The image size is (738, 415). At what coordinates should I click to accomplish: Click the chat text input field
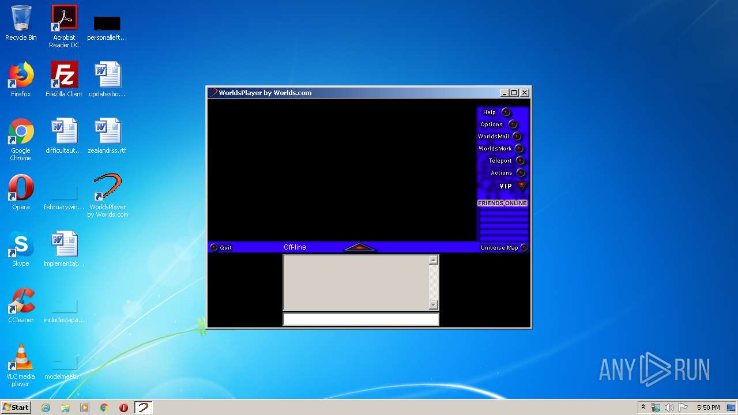pyautogui.click(x=361, y=319)
